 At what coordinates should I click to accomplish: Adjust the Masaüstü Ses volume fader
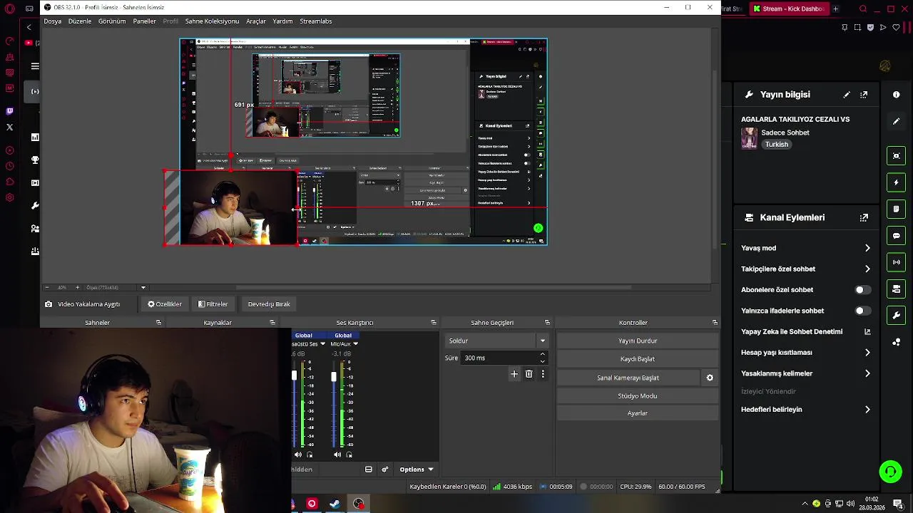pos(294,375)
